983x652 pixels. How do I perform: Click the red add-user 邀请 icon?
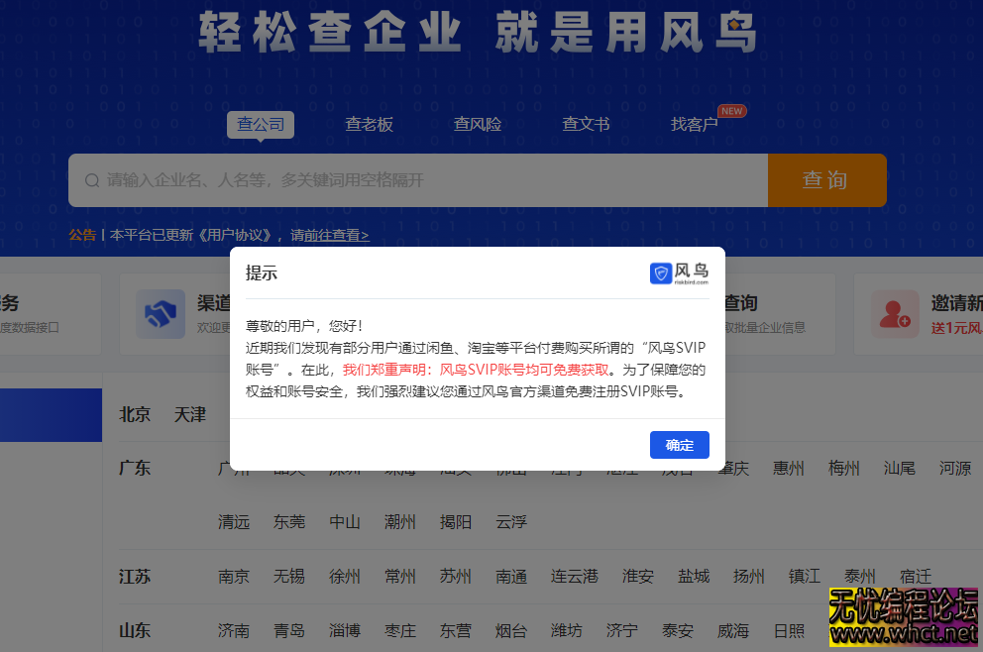pyautogui.click(x=895, y=313)
